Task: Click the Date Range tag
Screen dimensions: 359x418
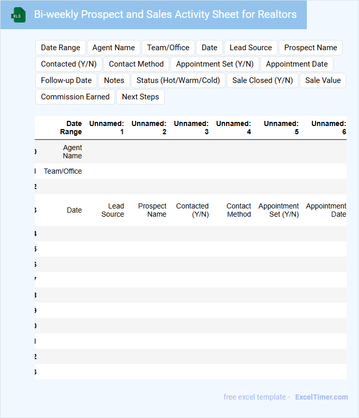Action: coord(60,48)
